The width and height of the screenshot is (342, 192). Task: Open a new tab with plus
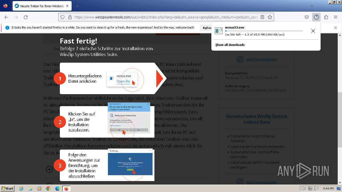[77, 6]
